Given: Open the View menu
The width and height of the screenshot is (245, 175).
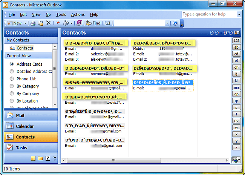Looking at the screenshot, I should pyautogui.click(x=36, y=14).
